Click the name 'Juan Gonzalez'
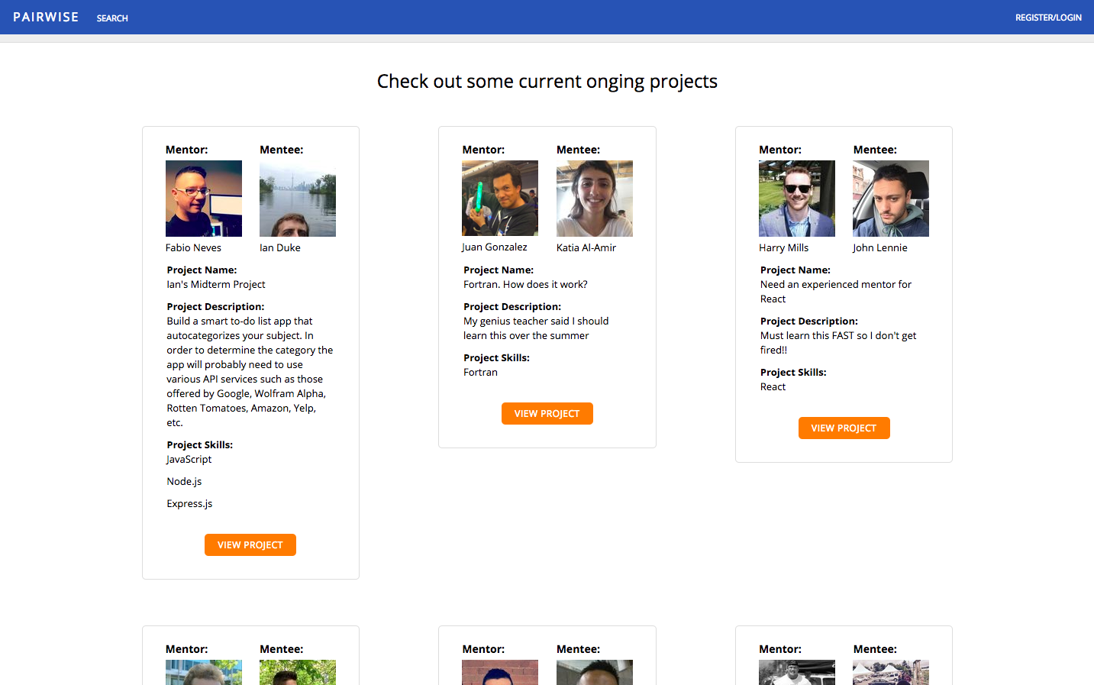The width and height of the screenshot is (1094, 685). (495, 247)
